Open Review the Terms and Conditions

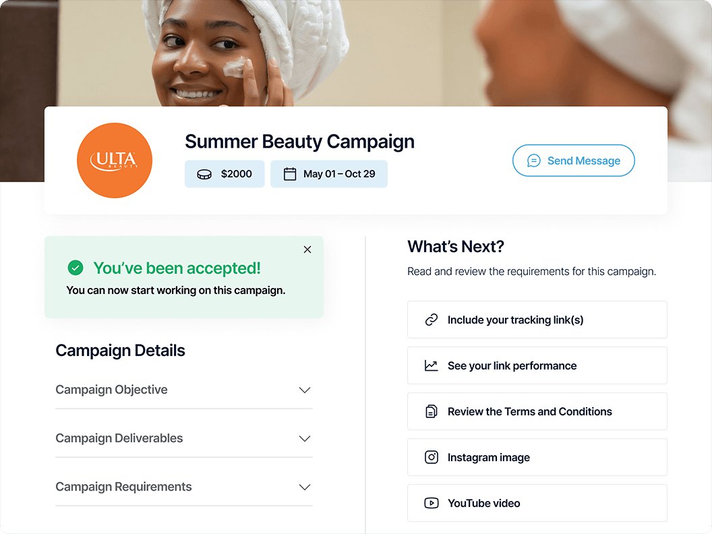[x=537, y=411]
